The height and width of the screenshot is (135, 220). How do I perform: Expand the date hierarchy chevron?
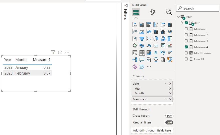[182, 23]
